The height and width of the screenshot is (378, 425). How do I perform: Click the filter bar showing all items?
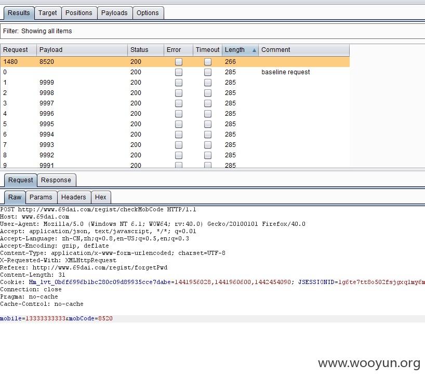pyautogui.click(x=212, y=31)
